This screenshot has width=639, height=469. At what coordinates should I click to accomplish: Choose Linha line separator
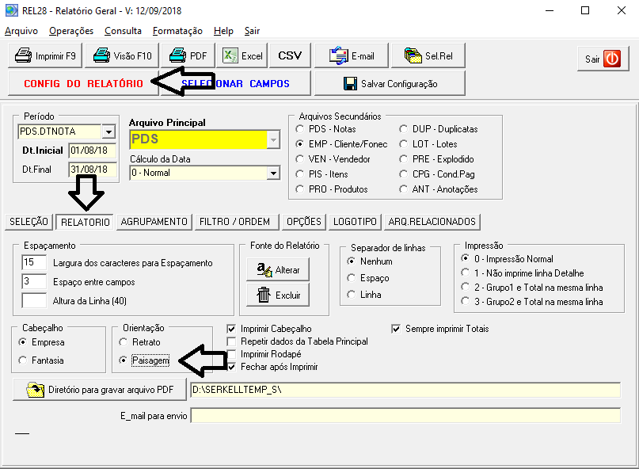(351, 295)
